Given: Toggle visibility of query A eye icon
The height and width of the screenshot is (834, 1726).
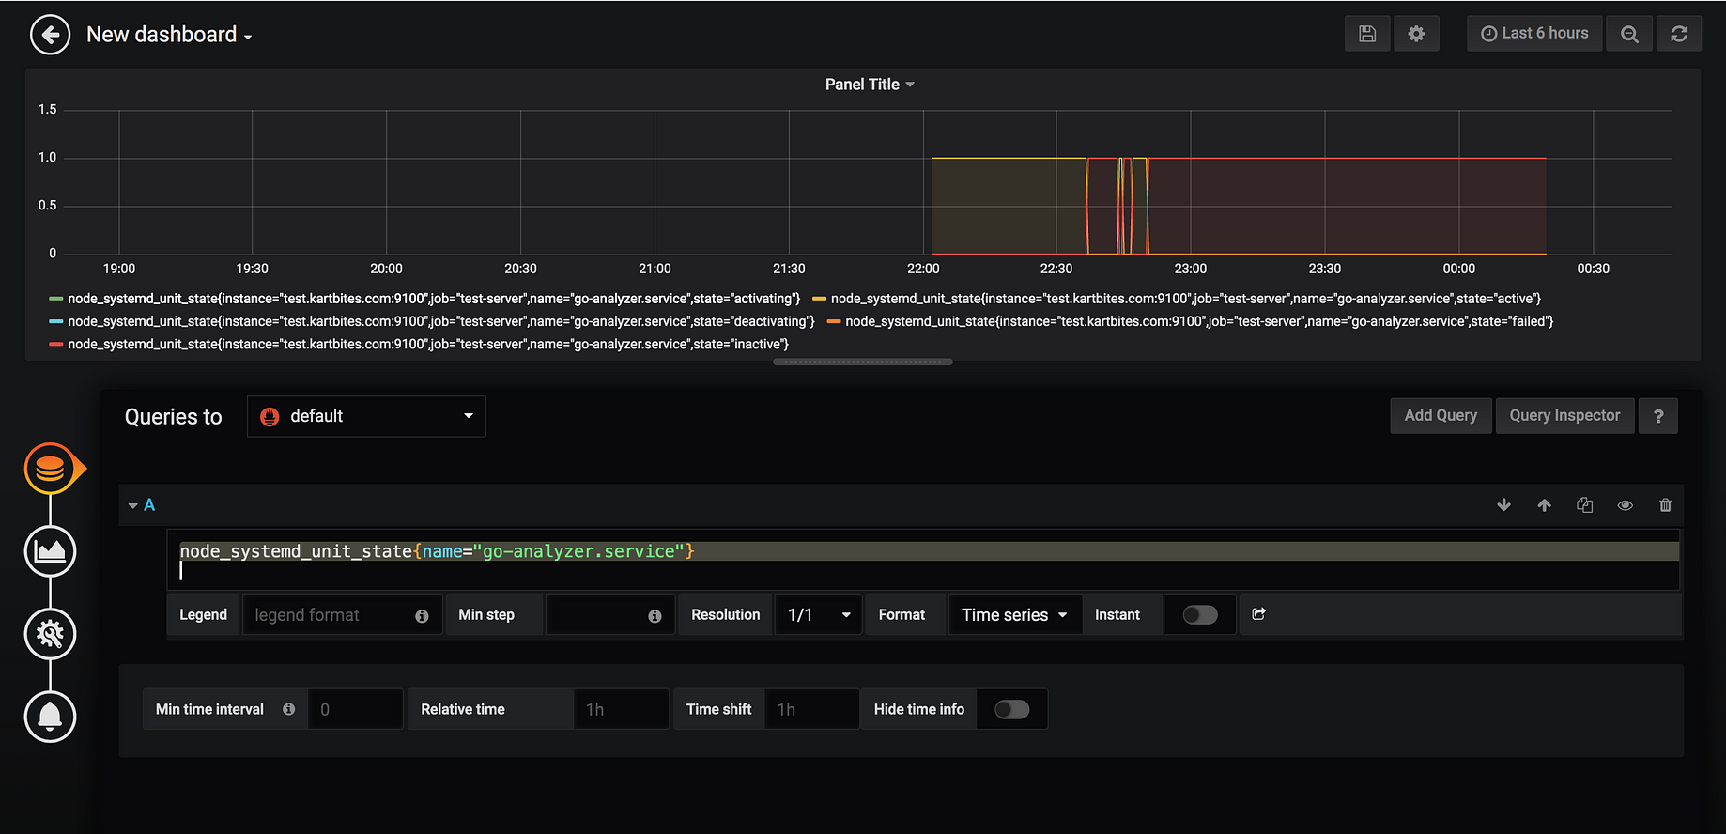Looking at the screenshot, I should tap(1625, 505).
